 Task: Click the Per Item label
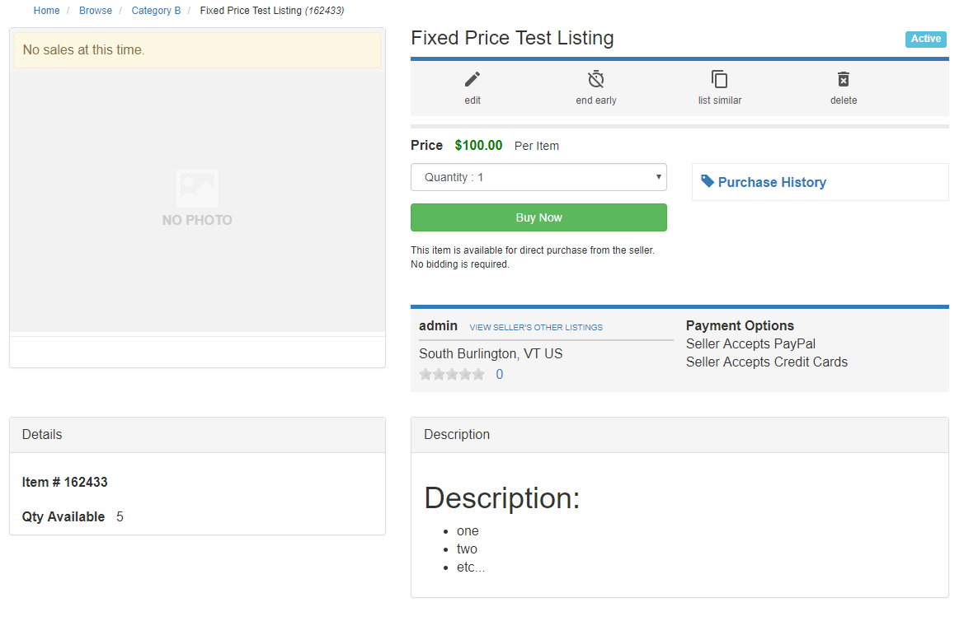(536, 146)
